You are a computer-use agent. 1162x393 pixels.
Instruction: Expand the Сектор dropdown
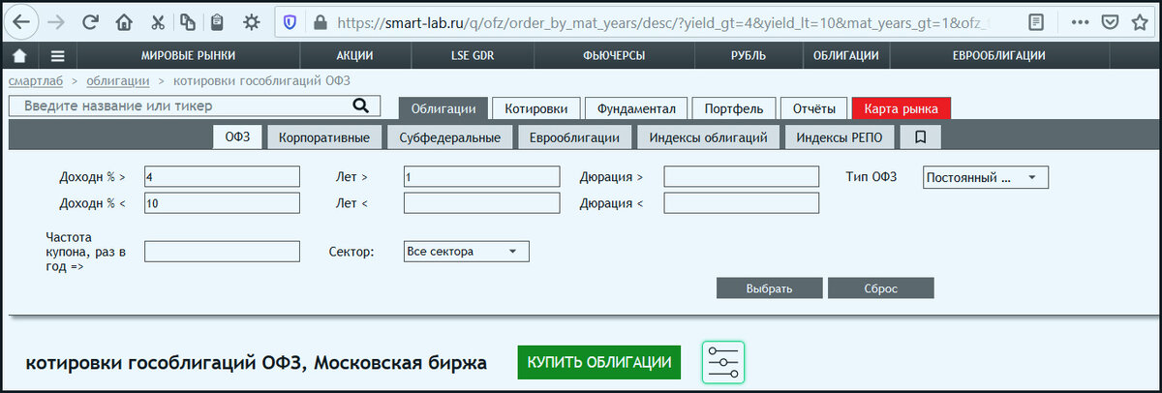click(467, 251)
